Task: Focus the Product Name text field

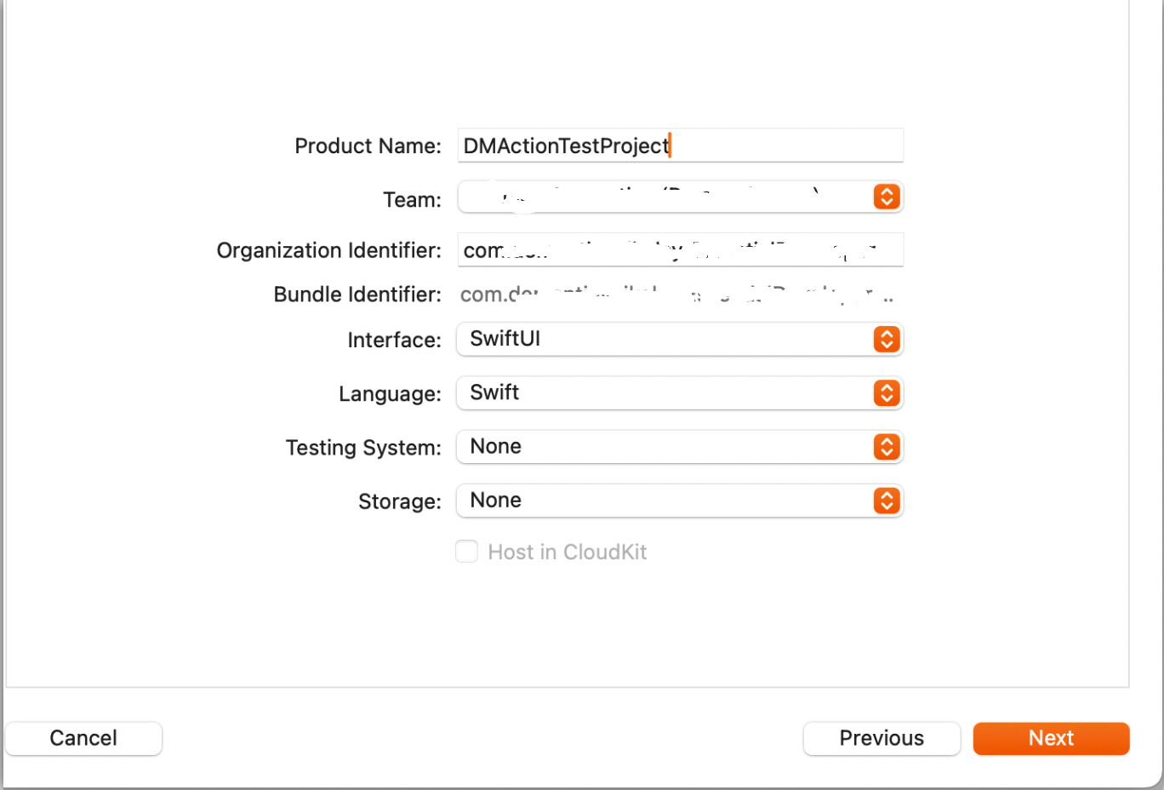Action: click(680, 146)
